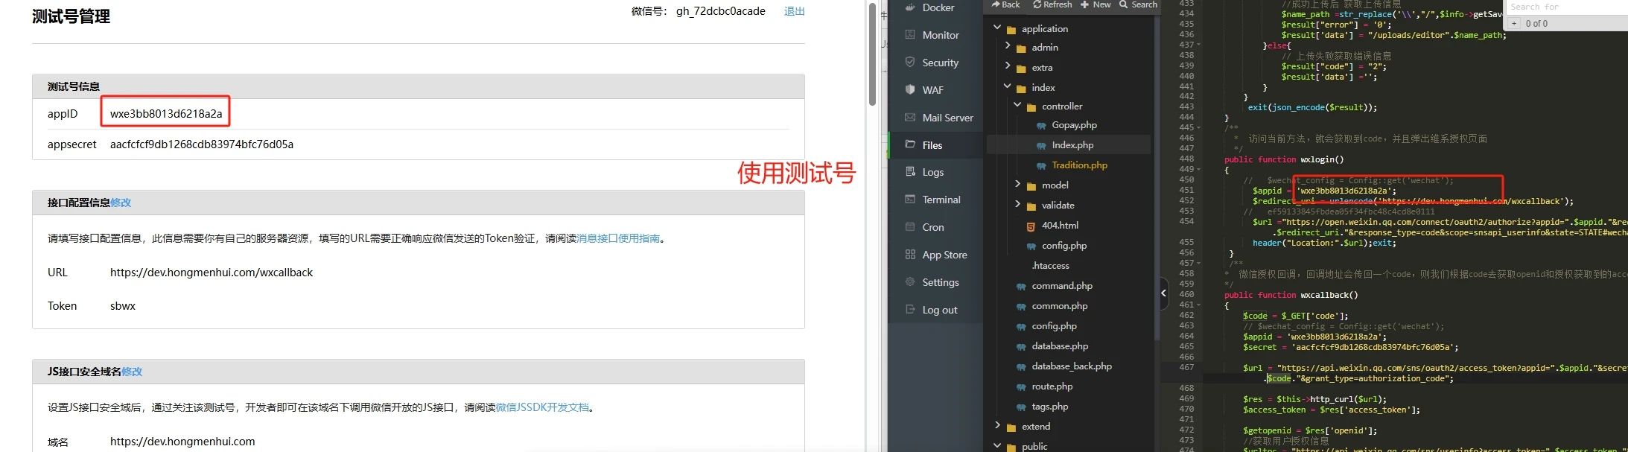This screenshot has width=1628, height=452.
Task: Fold code at line 449
Action: pyautogui.click(x=1198, y=170)
